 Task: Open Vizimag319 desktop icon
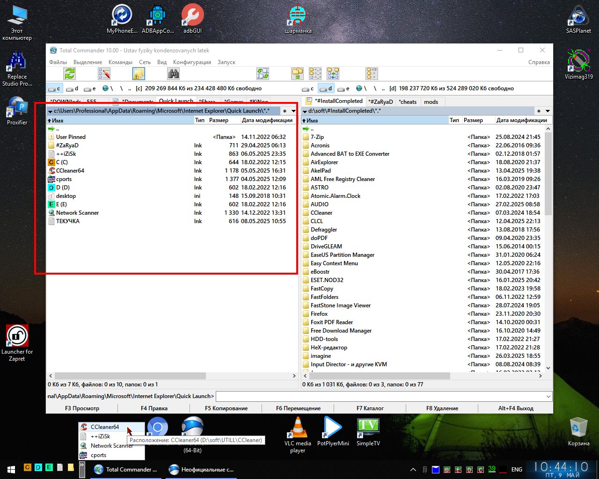point(578,64)
